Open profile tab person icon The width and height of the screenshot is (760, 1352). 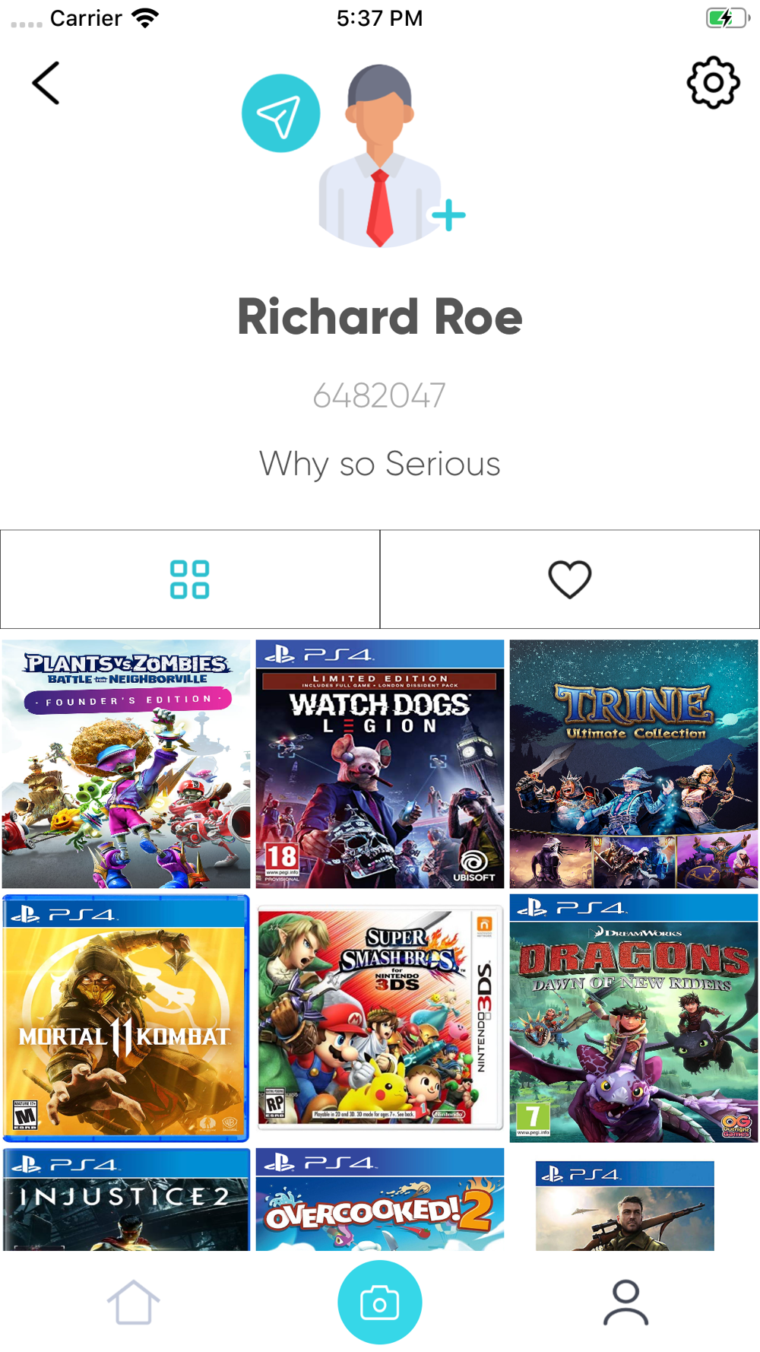point(626,1303)
